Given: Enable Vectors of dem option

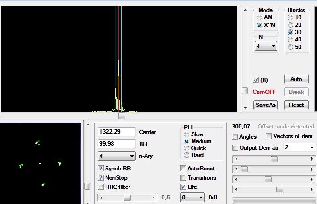Looking at the screenshot, I should click(x=269, y=136).
